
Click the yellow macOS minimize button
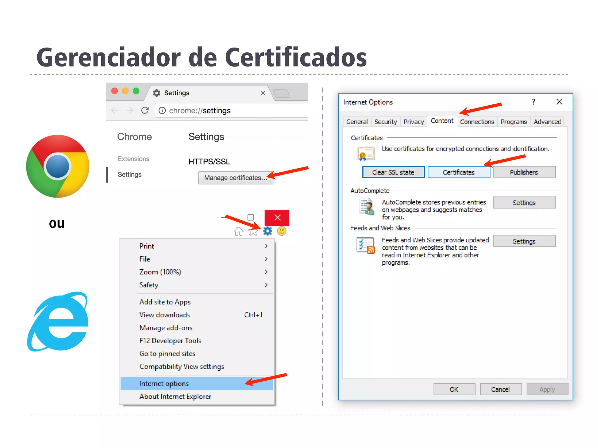tap(125, 91)
